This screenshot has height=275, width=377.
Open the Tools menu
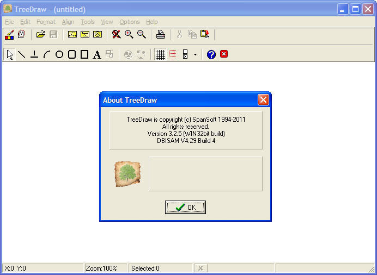pyautogui.click(x=88, y=22)
